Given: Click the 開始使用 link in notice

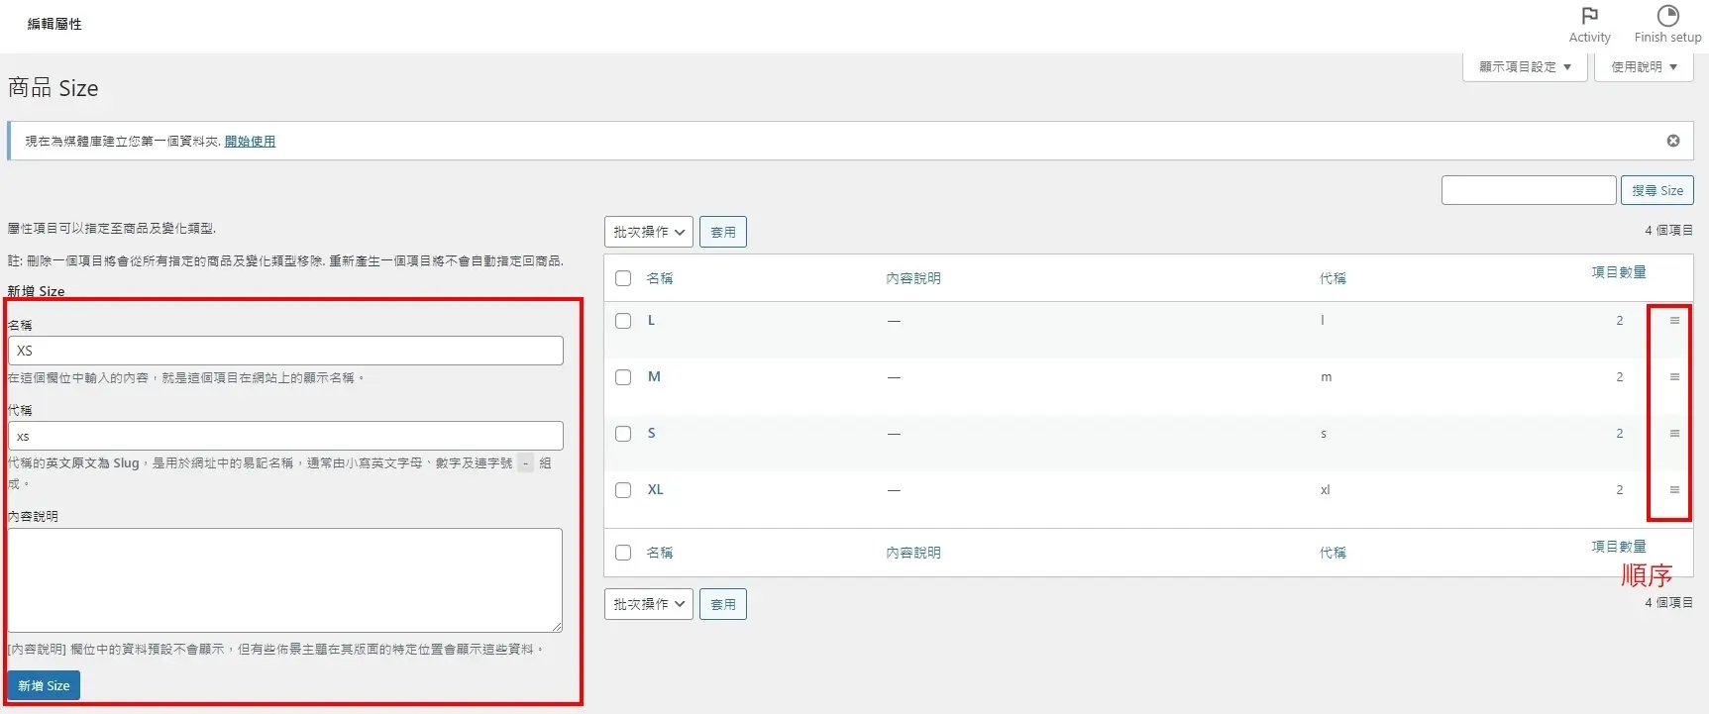Looking at the screenshot, I should coord(250,142).
